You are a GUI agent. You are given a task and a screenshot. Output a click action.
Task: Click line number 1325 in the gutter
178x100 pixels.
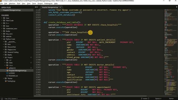coord(38,22)
